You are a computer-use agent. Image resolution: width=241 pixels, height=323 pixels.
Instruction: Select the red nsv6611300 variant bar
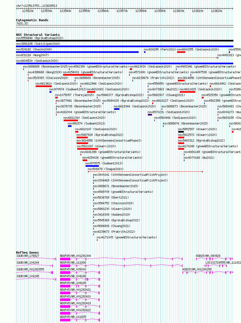[x=71, y=120]
